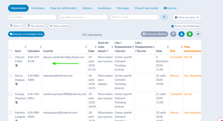Open Nancy Duguay's document icon
Viewport: 223px width, 121px height.
[x=16, y=84]
